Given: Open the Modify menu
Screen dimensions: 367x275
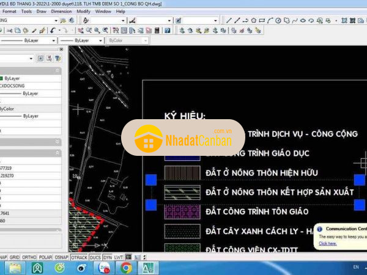Looking at the screenshot, I should (83, 11).
